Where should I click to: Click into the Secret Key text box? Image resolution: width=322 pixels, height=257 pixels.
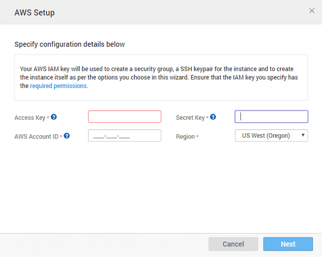coord(271,117)
